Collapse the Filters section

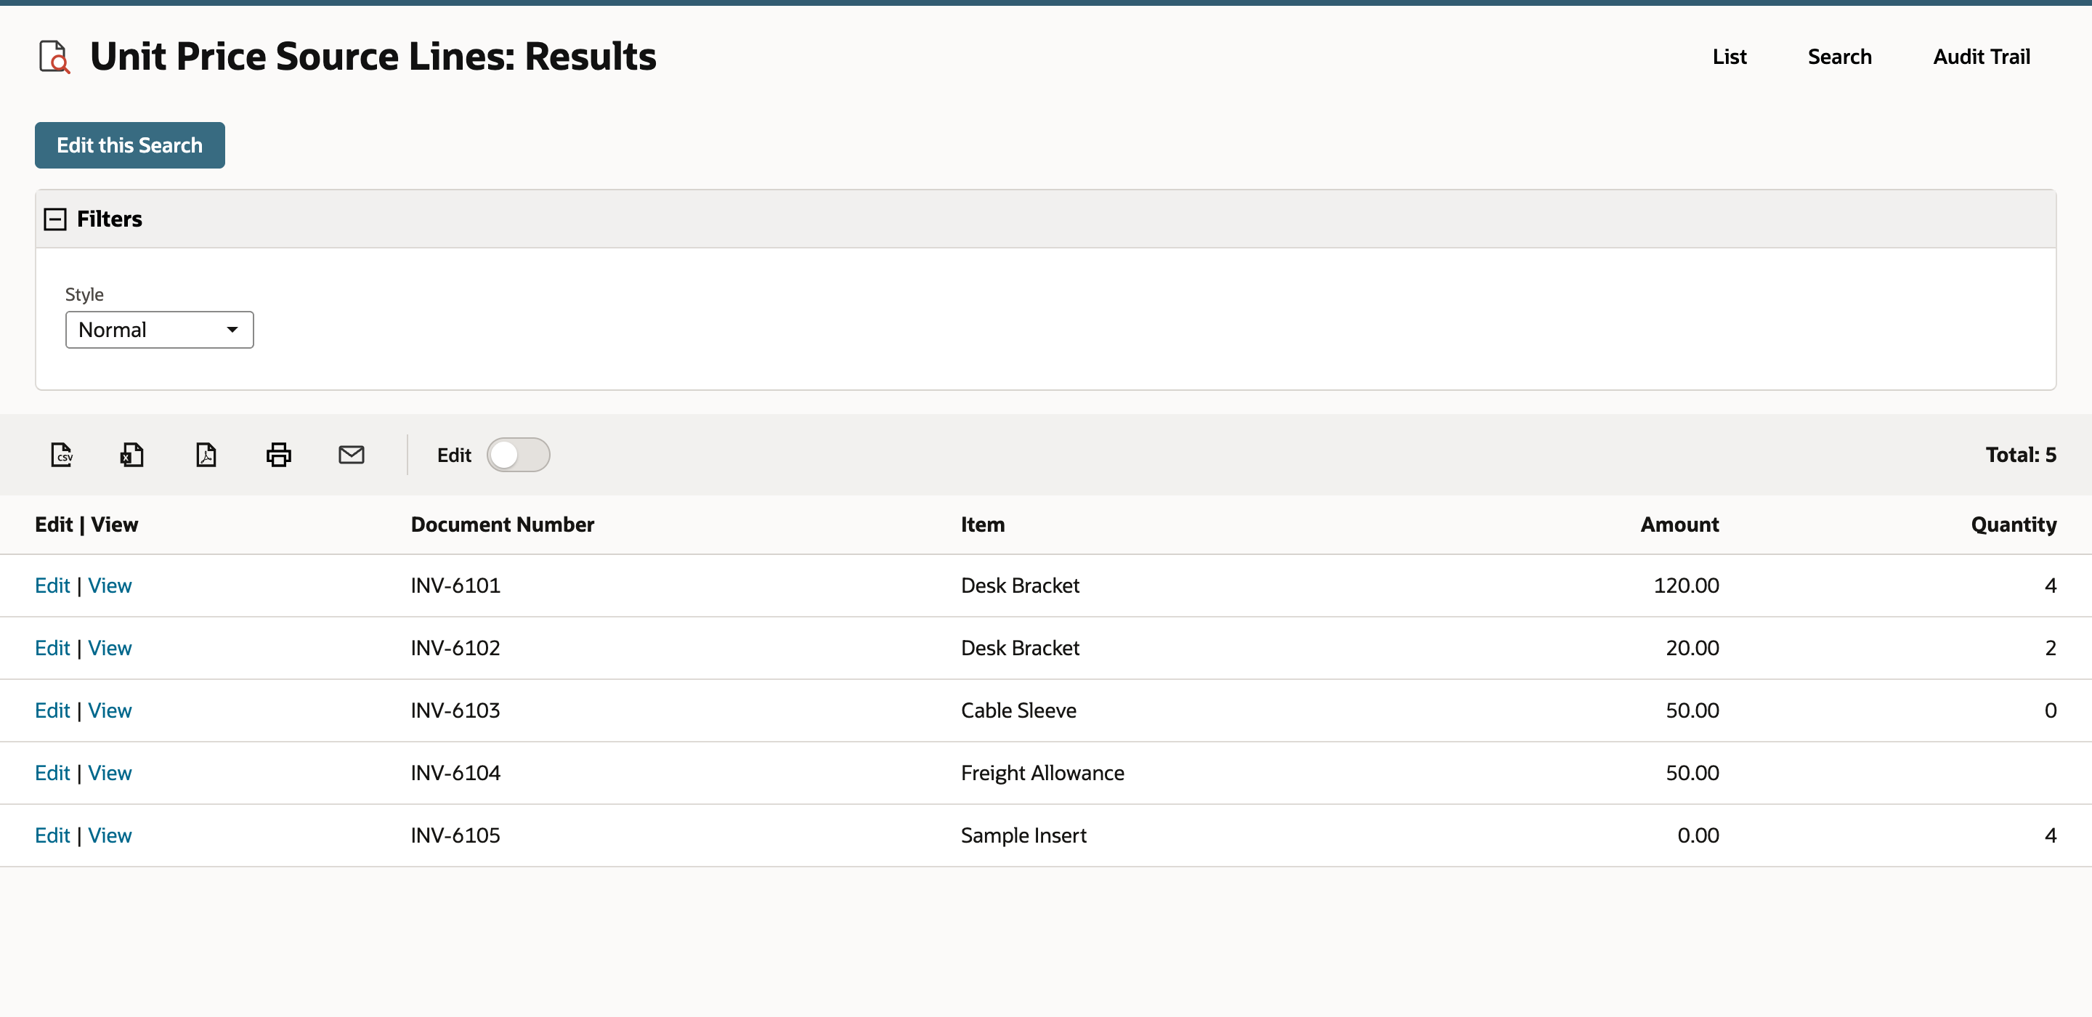pyautogui.click(x=55, y=219)
